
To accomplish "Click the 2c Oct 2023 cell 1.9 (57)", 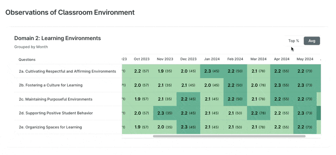I will coord(142,99).
